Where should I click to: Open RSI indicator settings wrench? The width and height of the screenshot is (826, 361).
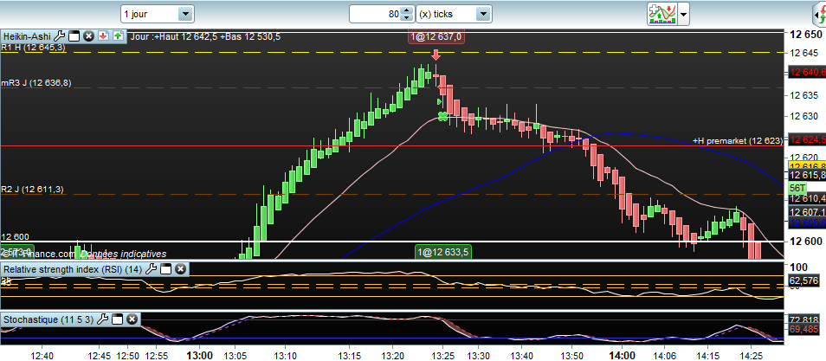point(151,269)
